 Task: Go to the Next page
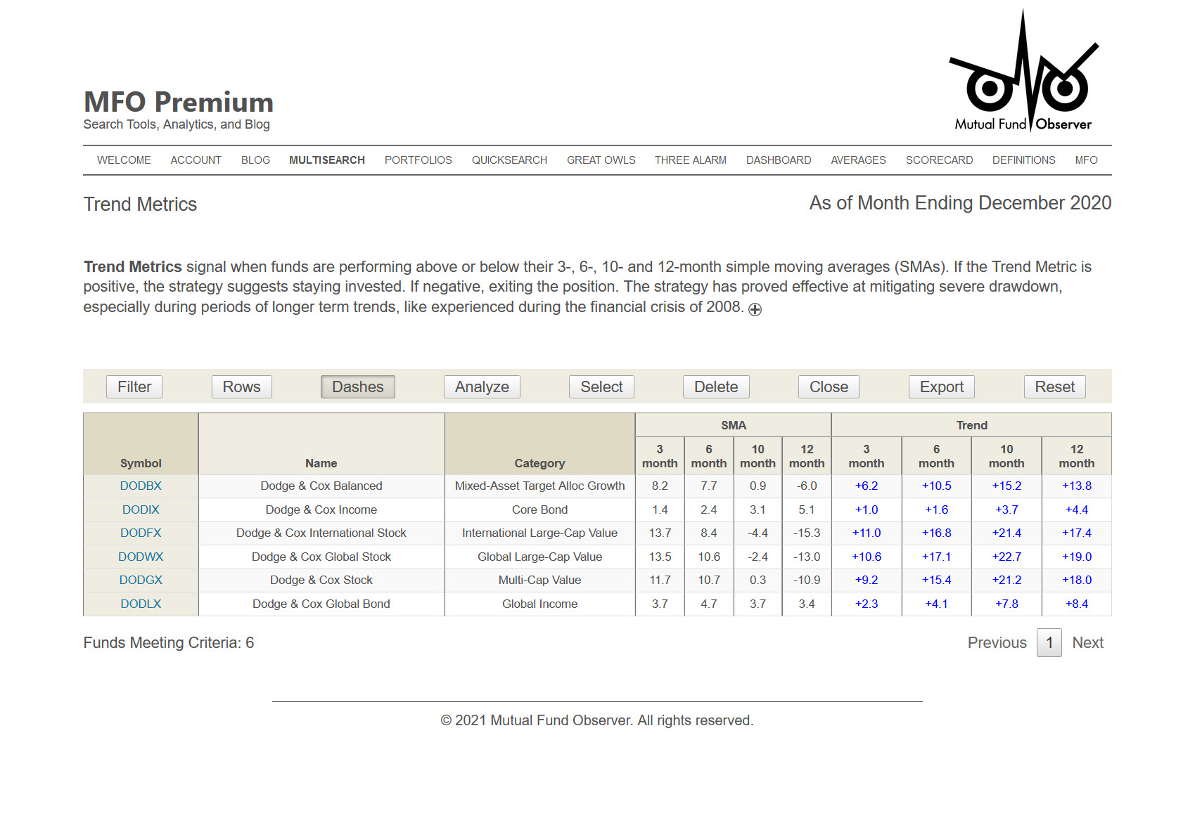coord(1087,643)
